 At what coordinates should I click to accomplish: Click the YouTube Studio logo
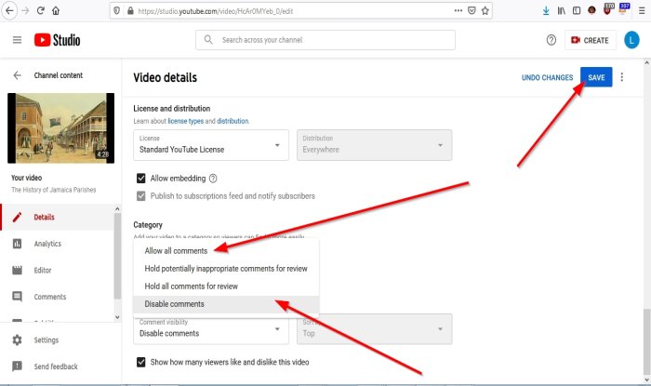[58, 40]
